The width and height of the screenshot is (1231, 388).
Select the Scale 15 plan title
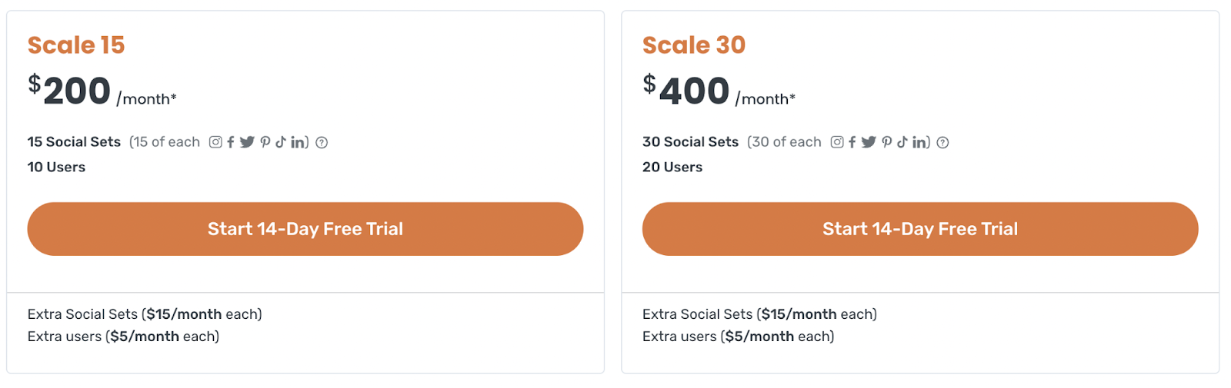pyautogui.click(x=76, y=45)
